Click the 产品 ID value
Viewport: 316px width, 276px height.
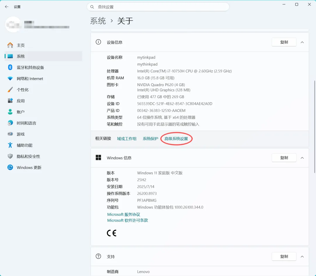click(x=161, y=110)
